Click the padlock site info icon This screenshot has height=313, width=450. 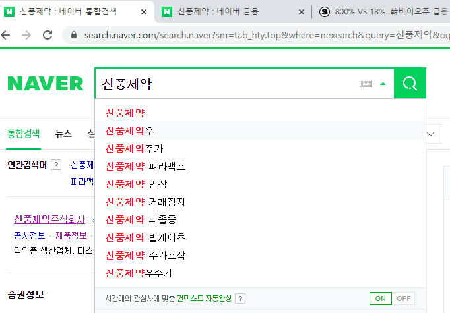[74, 35]
